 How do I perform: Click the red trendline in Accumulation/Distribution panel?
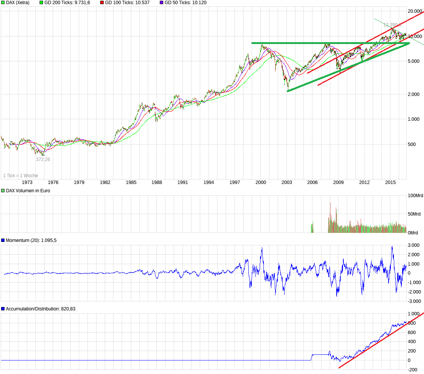point(381,340)
